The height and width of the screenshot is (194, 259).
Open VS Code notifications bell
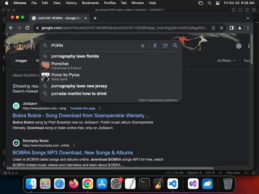pos(253,173)
